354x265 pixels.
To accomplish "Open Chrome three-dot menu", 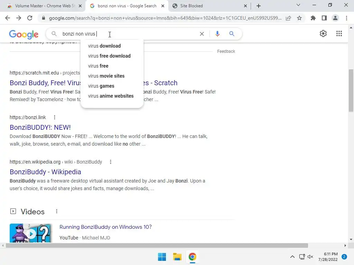I will [x=346, y=18].
